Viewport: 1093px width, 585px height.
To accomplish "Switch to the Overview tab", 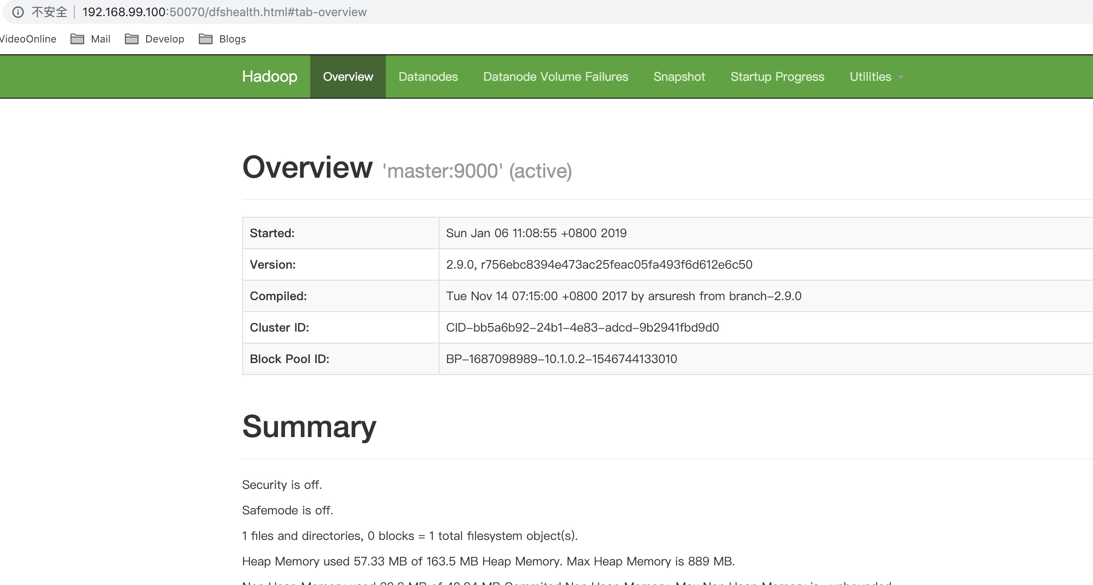I will 348,77.
